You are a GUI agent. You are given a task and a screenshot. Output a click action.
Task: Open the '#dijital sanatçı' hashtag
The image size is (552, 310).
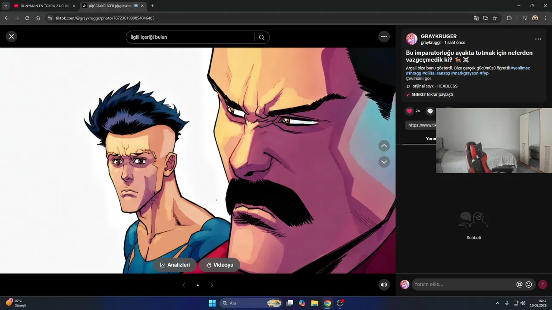pyautogui.click(x=436, y=73)
